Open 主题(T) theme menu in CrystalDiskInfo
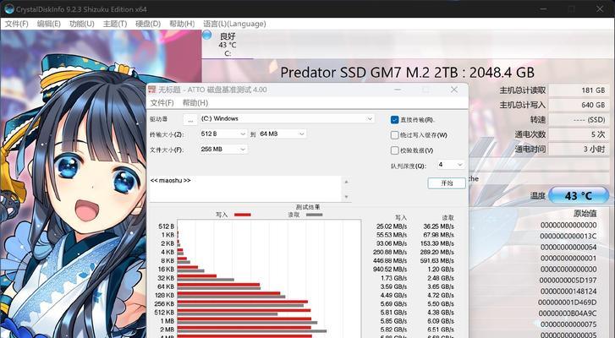Image resolution: width=615 pixels, height=338 pixels. pos(114,24)
